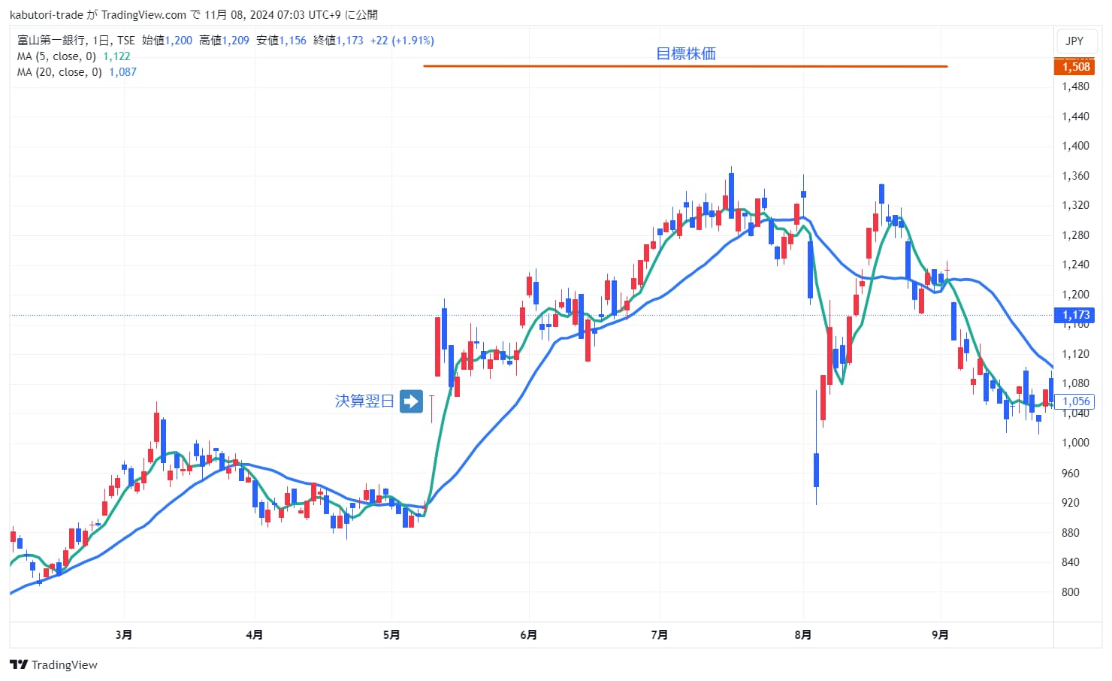The width and height of the screenshot is (1112, 681).
Task: Click the 高値1,209 high value
Action: click(x=224, y=41)
